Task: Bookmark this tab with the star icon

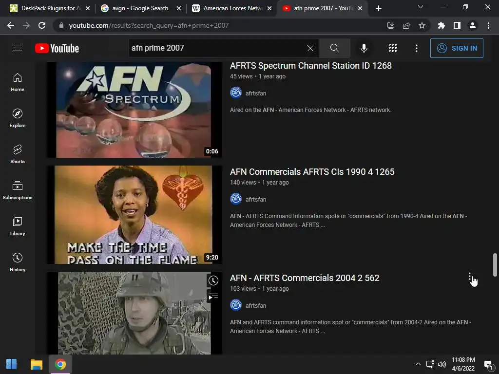Action: click(x=422, y=25)
